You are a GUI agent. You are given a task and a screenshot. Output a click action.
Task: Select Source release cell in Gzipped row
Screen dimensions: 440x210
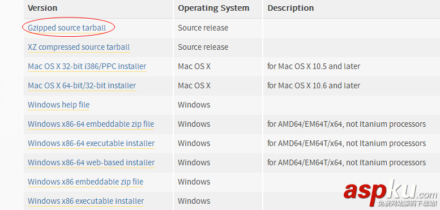coord(203,28)
